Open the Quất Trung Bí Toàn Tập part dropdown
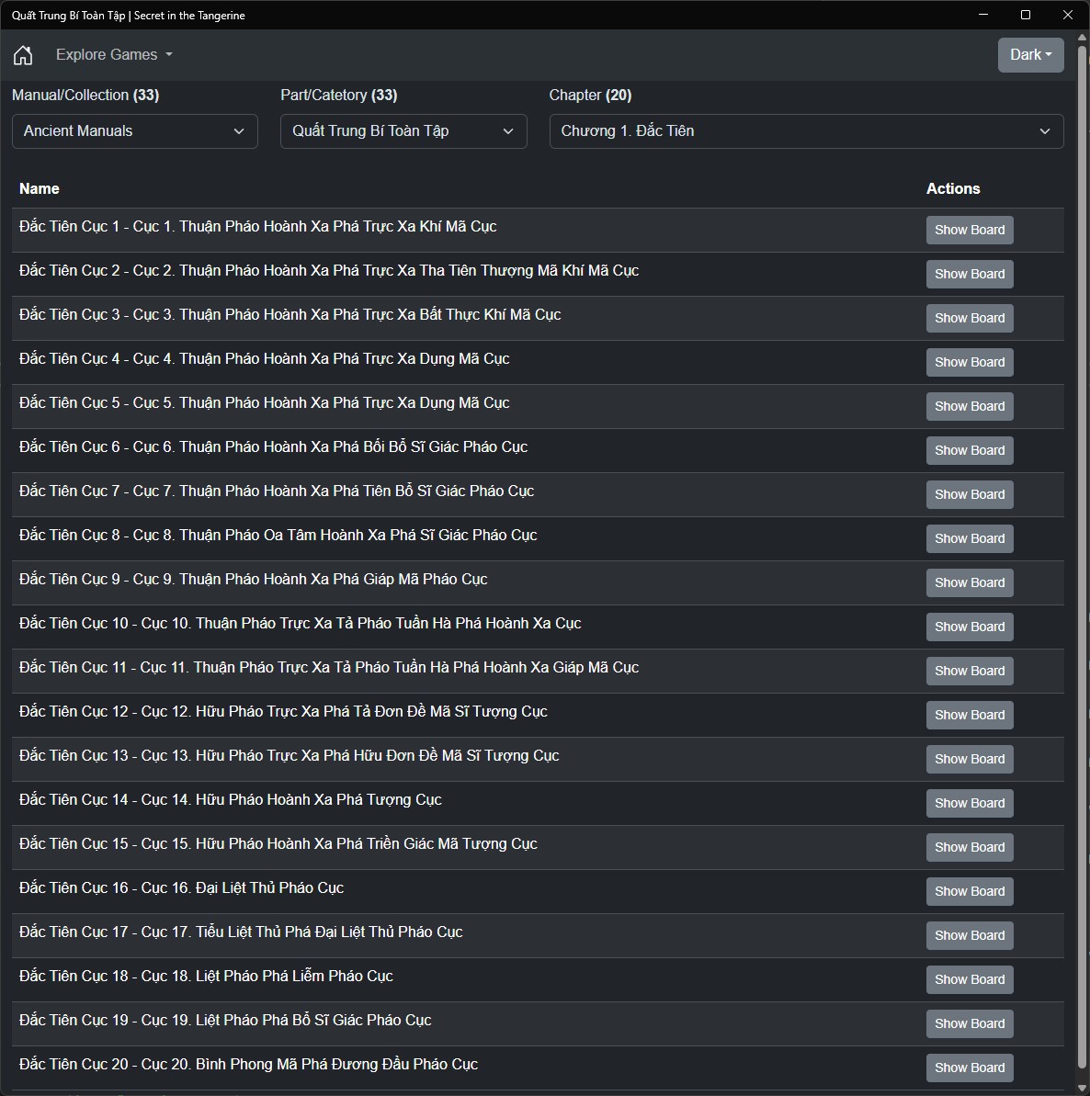This screenshot has width=1090, height=1096. (403, 131)
